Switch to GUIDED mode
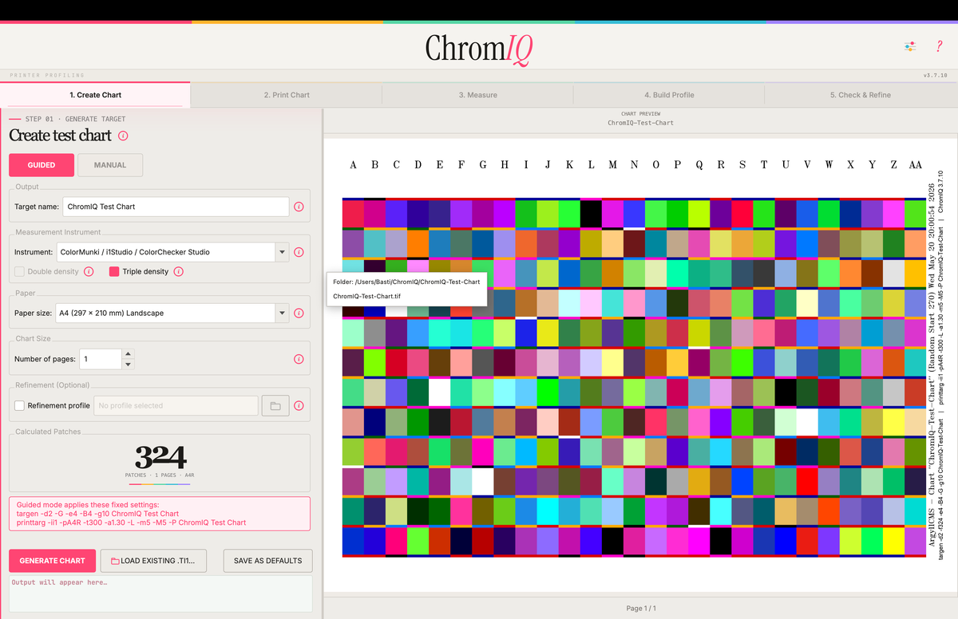 pyautogui.click(x=42, y=165)
